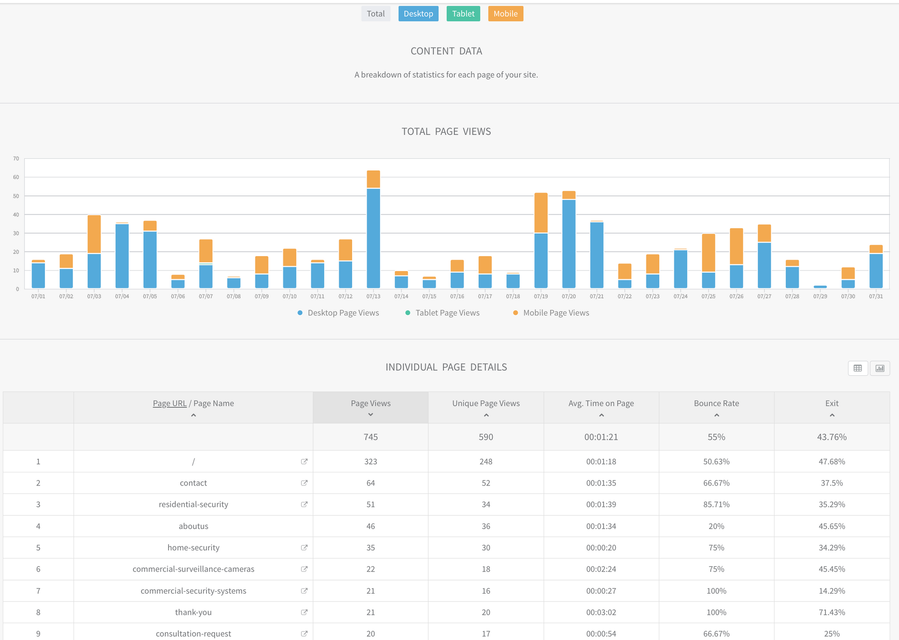Select the Desktop filter tab

pyautogui.click(x=418, y=14)
